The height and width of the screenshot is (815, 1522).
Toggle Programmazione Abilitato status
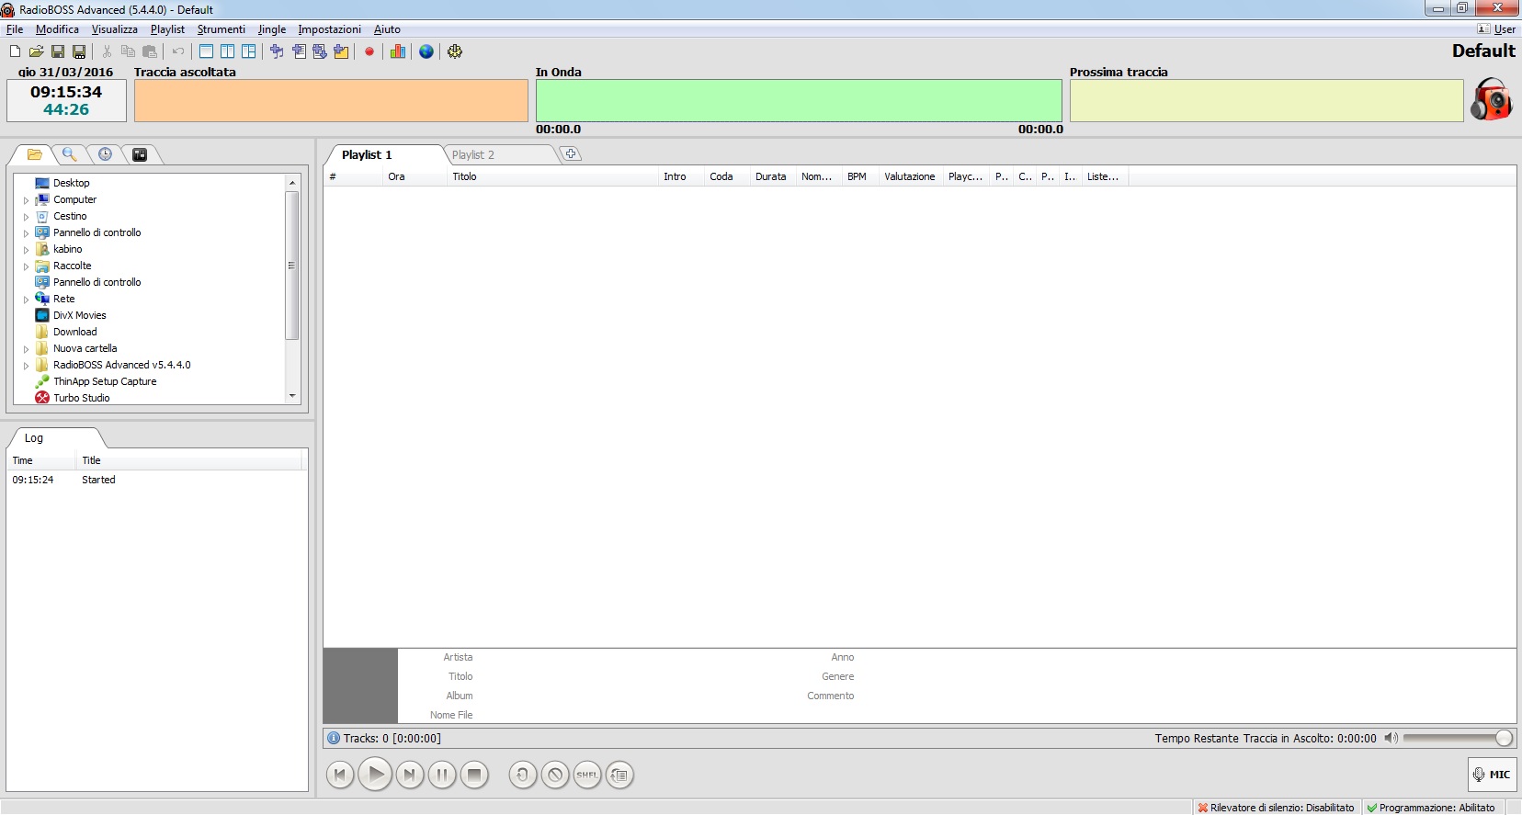(1431, 808)
